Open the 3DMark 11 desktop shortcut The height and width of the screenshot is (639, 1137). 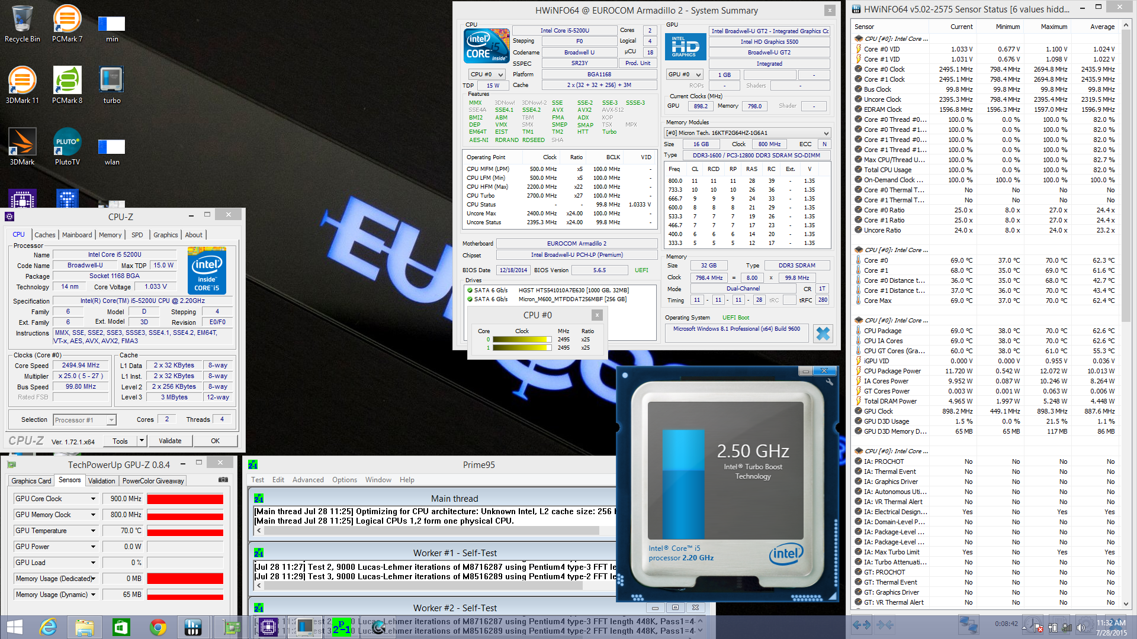tap(23, 85)
